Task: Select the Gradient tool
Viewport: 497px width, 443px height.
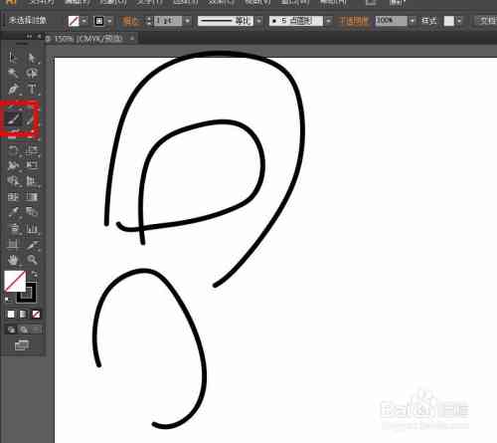Action: coord(32,197)
